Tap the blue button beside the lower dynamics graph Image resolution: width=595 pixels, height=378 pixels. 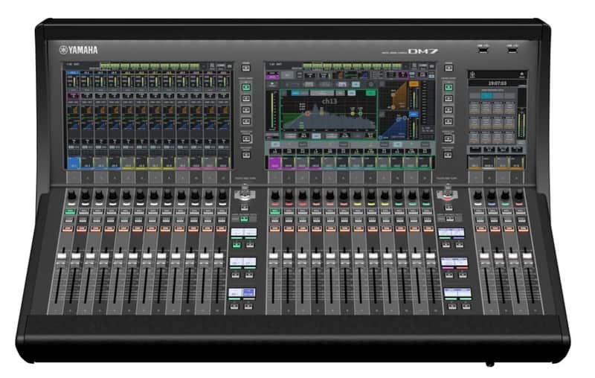414,114
